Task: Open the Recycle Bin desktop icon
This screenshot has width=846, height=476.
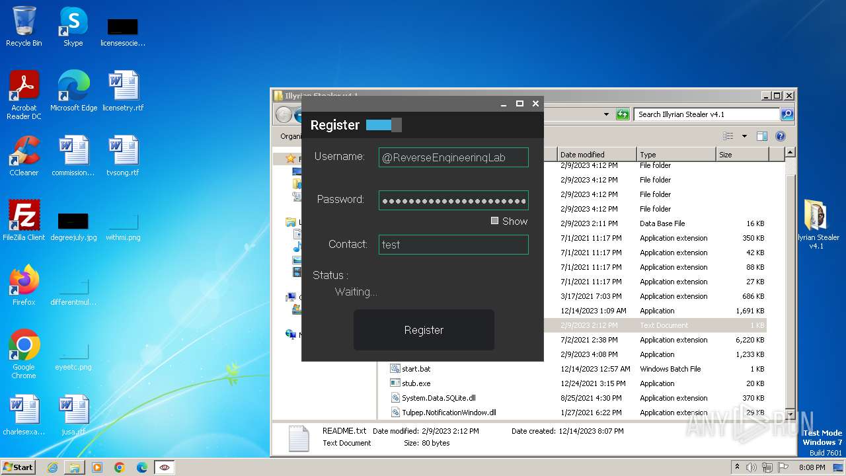Action: point(24,26)
